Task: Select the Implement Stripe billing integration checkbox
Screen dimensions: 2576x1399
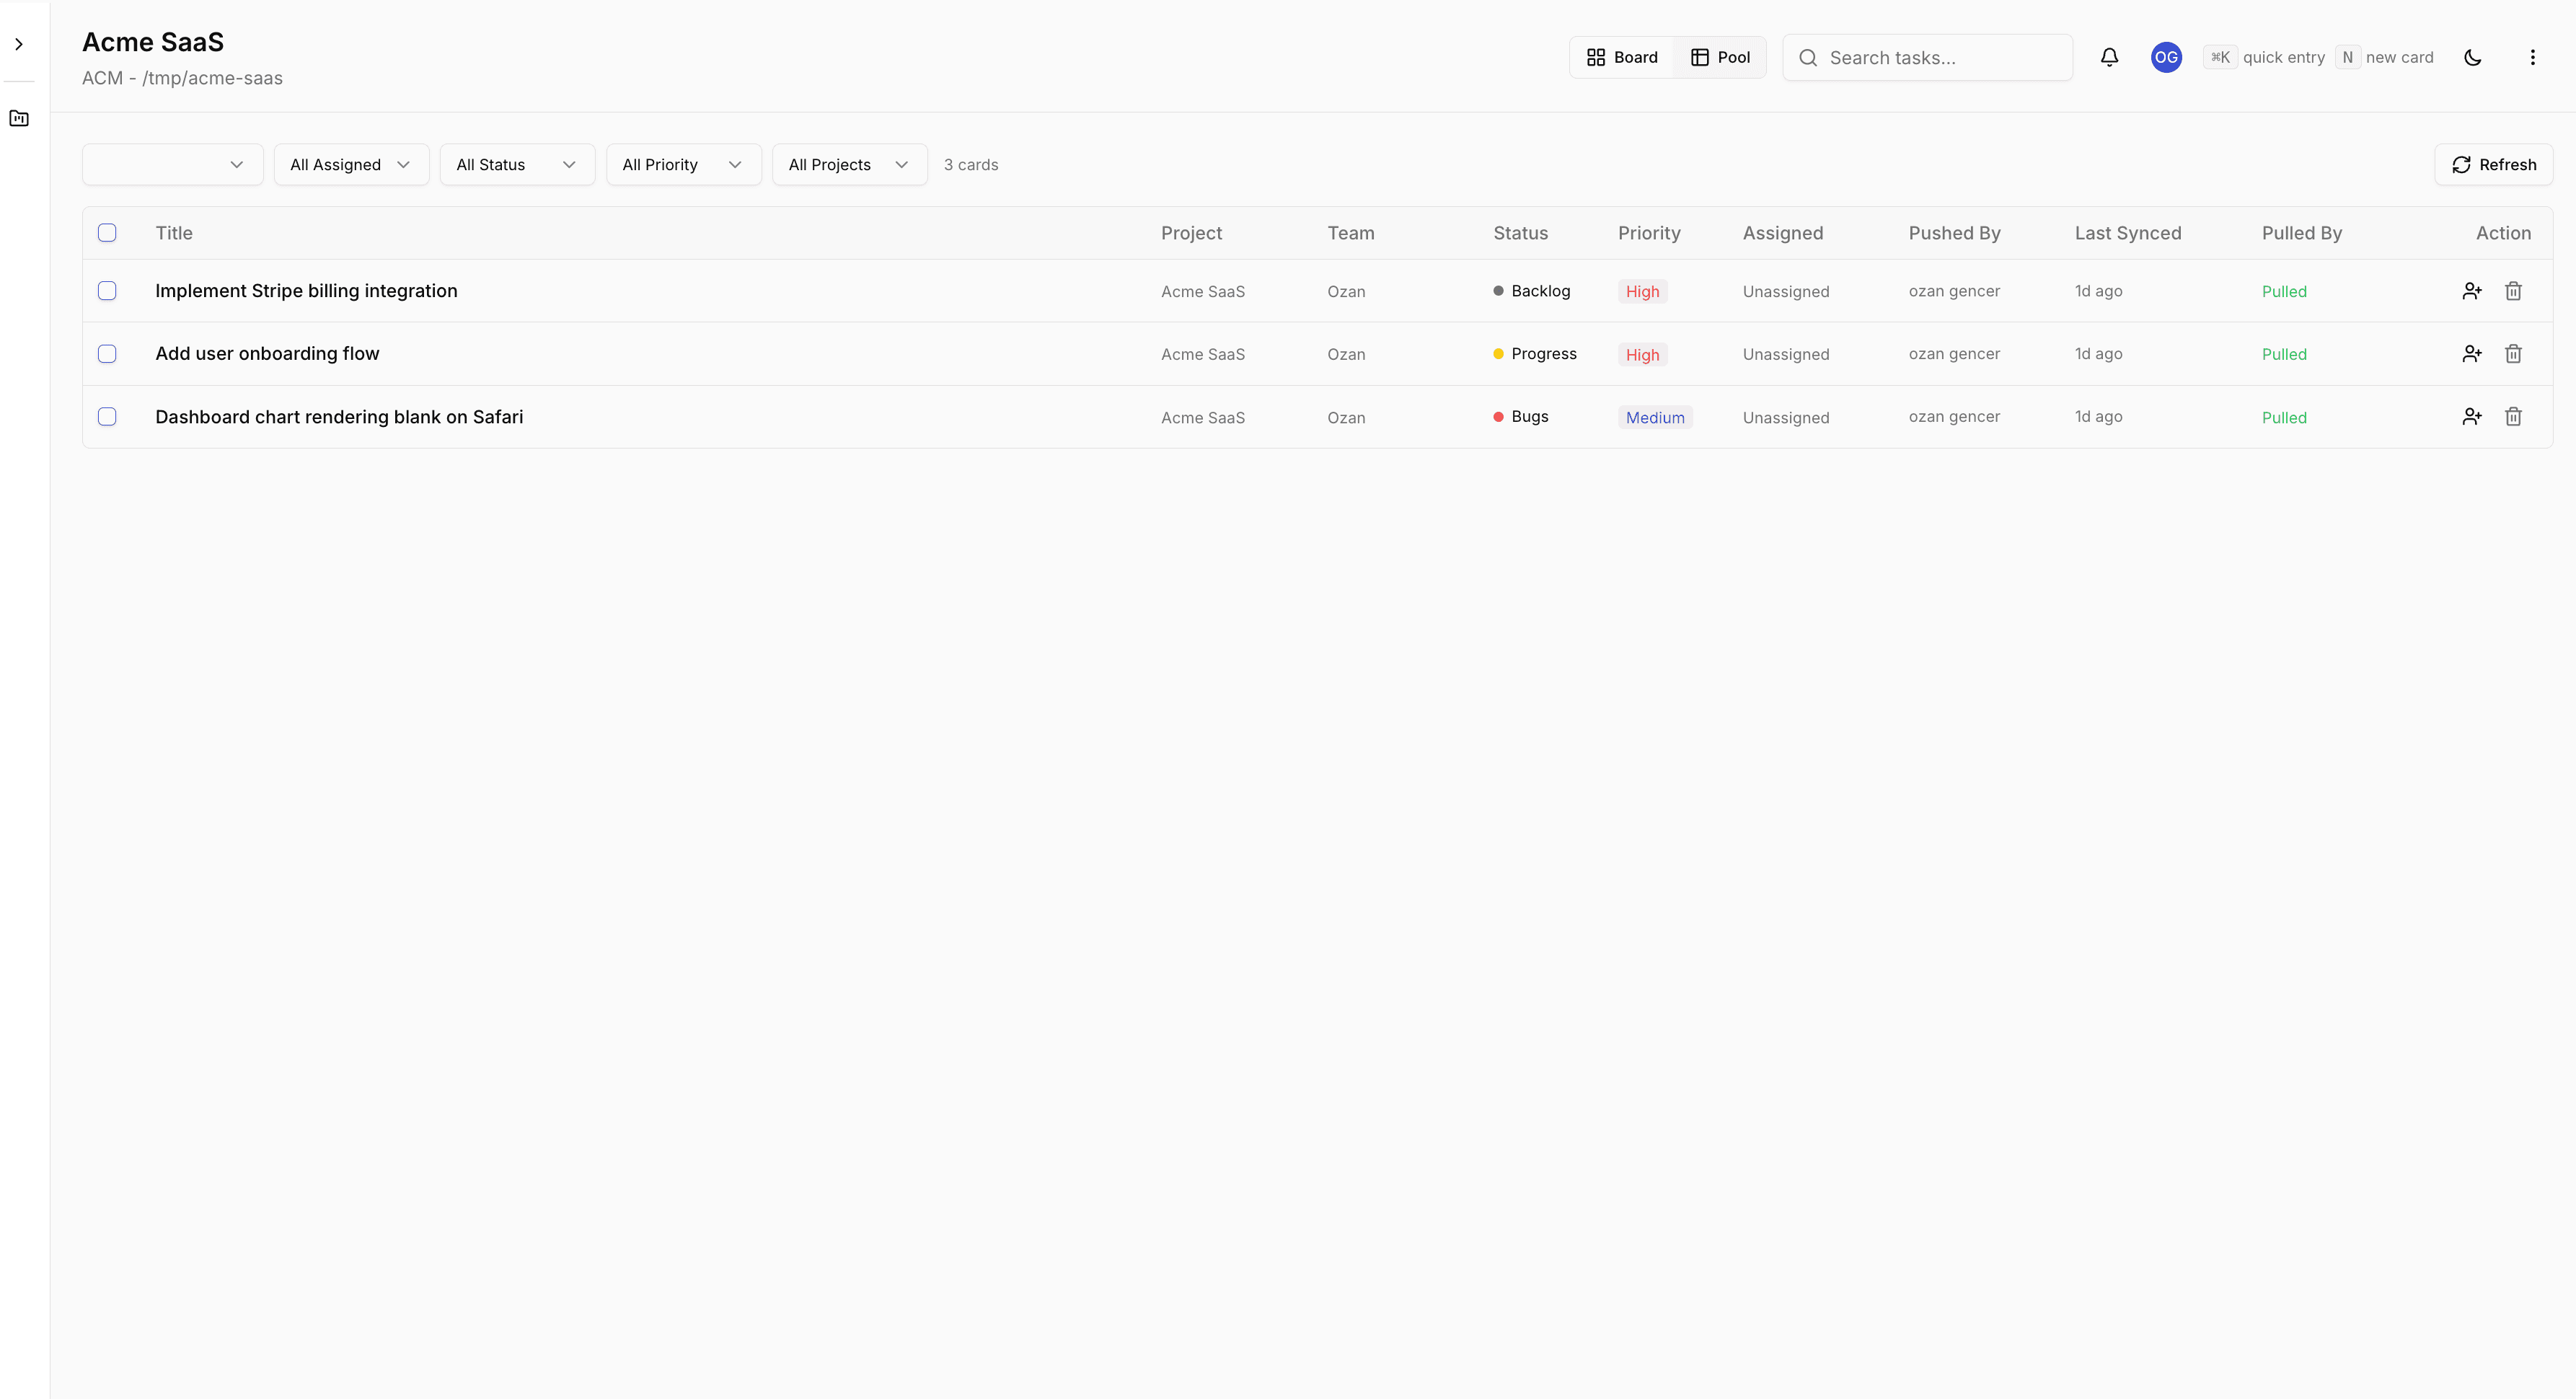Action: (x=107, y=291)
